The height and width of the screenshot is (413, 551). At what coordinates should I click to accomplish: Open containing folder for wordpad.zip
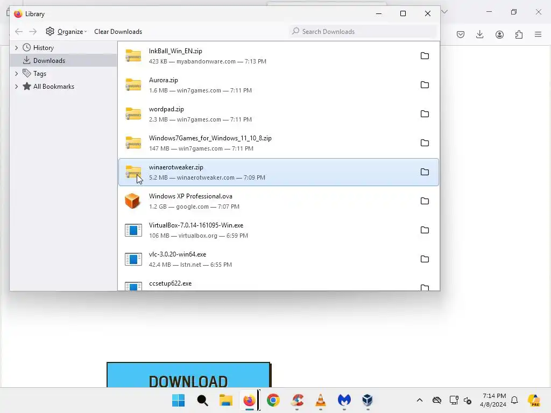[425, 114]
